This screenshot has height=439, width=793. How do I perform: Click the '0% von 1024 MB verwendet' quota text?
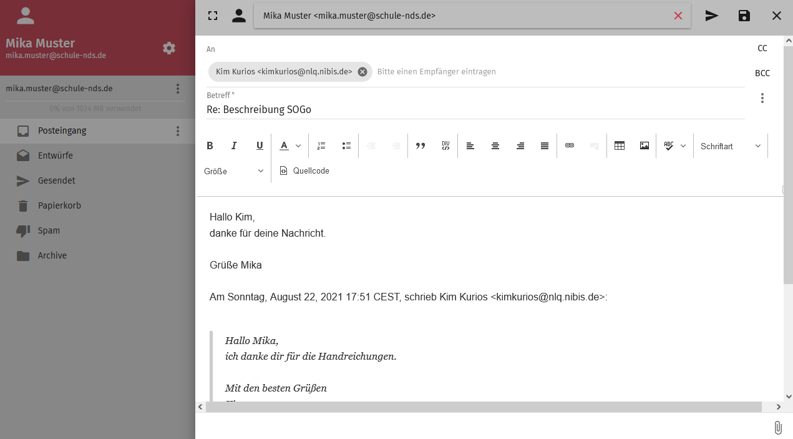95,109
